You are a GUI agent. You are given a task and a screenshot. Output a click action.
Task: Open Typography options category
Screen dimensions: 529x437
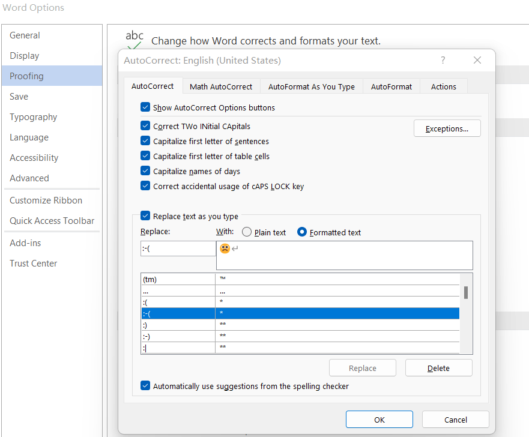click(x=52, y=117)
